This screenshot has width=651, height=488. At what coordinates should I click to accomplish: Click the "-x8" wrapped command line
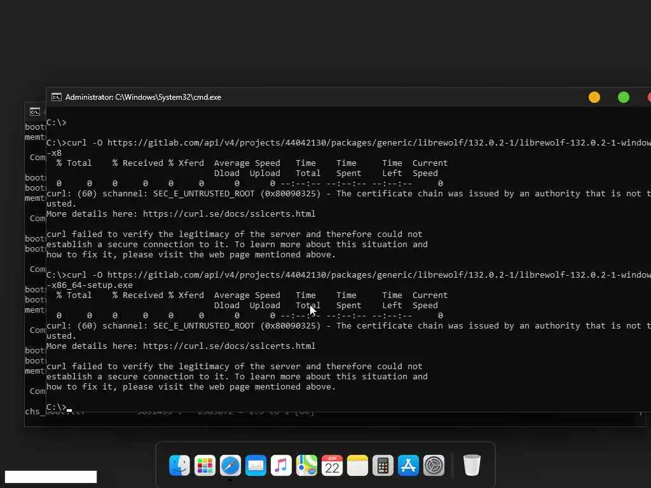point(54,153)
